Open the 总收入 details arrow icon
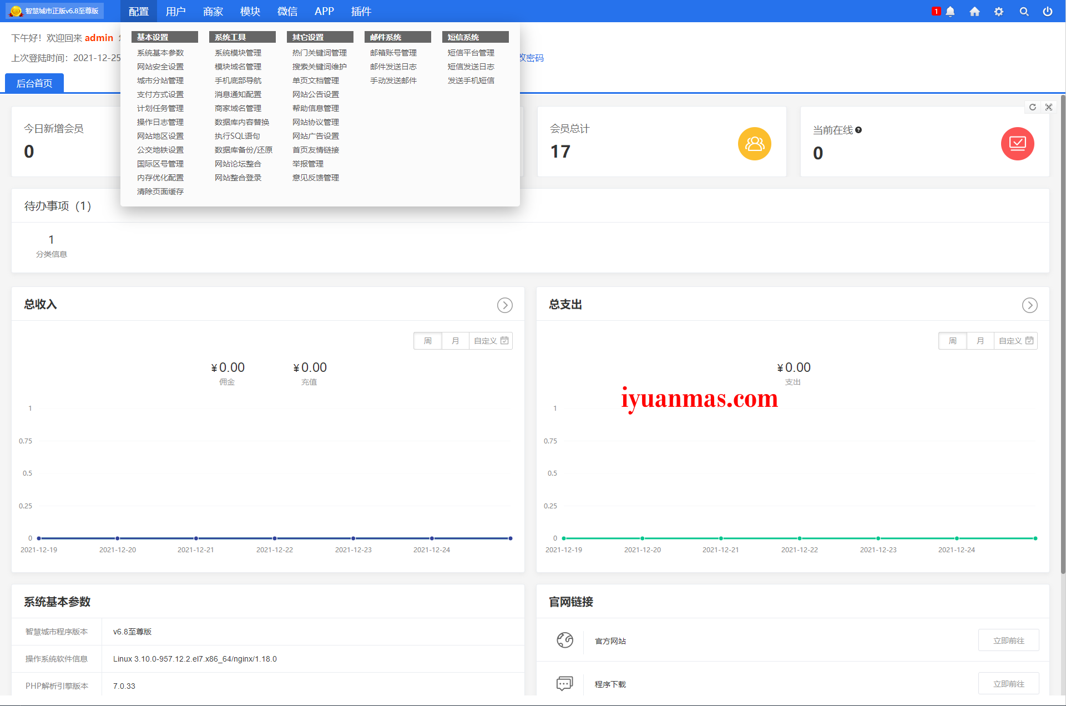Viewport: 1066px width, 706px height. click(x=505, y=305)
